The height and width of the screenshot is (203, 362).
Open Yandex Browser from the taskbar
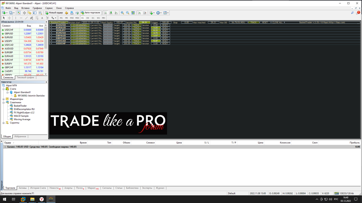click(42, 199)
